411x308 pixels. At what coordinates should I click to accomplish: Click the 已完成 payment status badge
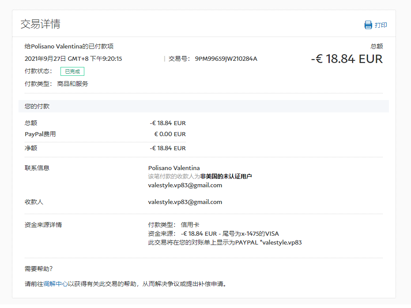click(x=72, y=71)
